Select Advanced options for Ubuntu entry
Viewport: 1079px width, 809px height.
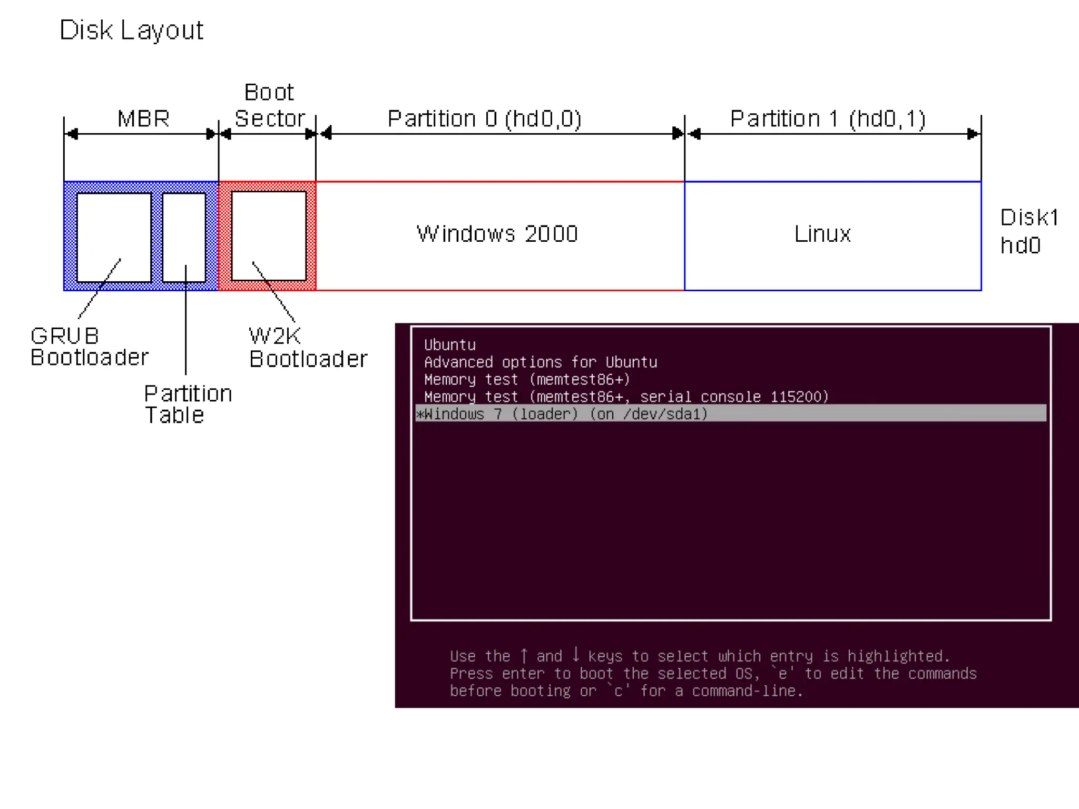(540, 362)
